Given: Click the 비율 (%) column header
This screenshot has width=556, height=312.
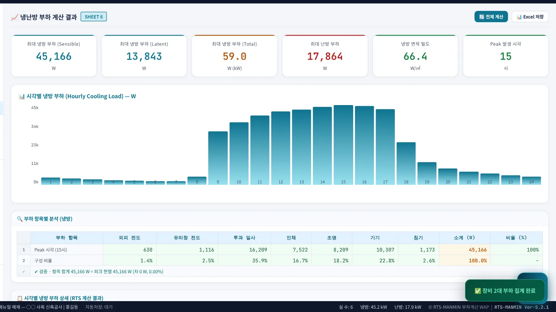Looking at the screenshot, I should [517, 238].
